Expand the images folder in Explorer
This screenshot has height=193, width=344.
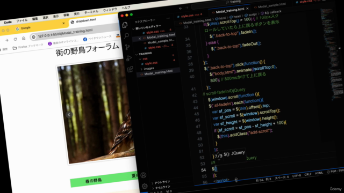click(147, 69)
